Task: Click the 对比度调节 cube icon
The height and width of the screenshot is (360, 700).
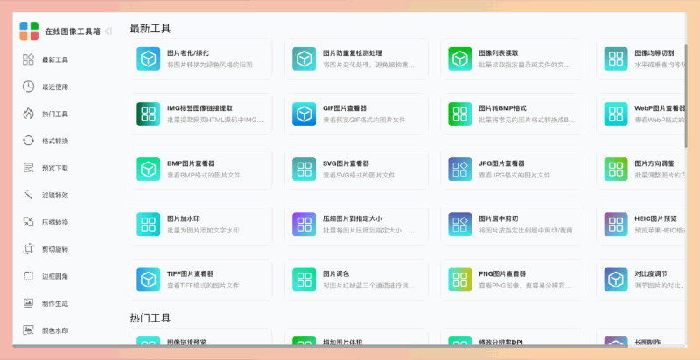Action: 616,280
